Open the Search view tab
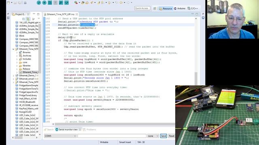The image size is (259, 145). 49,130
